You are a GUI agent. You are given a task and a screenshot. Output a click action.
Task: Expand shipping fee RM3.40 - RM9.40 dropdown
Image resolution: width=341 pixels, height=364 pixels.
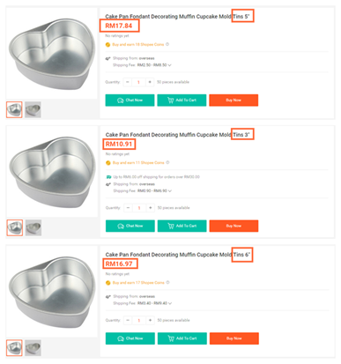[170, 303]
